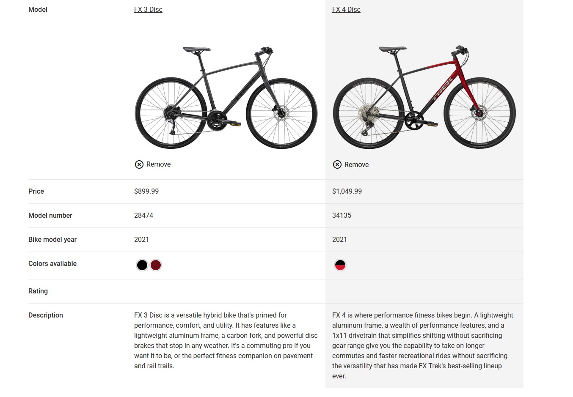Click the Colors available row label
This screenshot has width=573, height=397.
[x=52, y=263]
